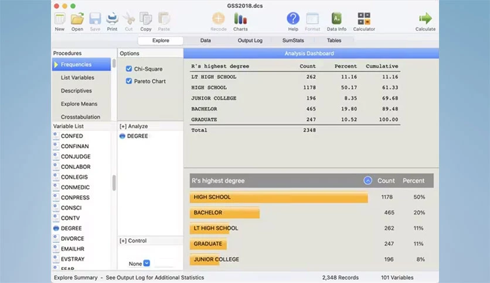Click the Copy icon in toolbar
Screen dimensions: 490x283
tap(145, 19)
